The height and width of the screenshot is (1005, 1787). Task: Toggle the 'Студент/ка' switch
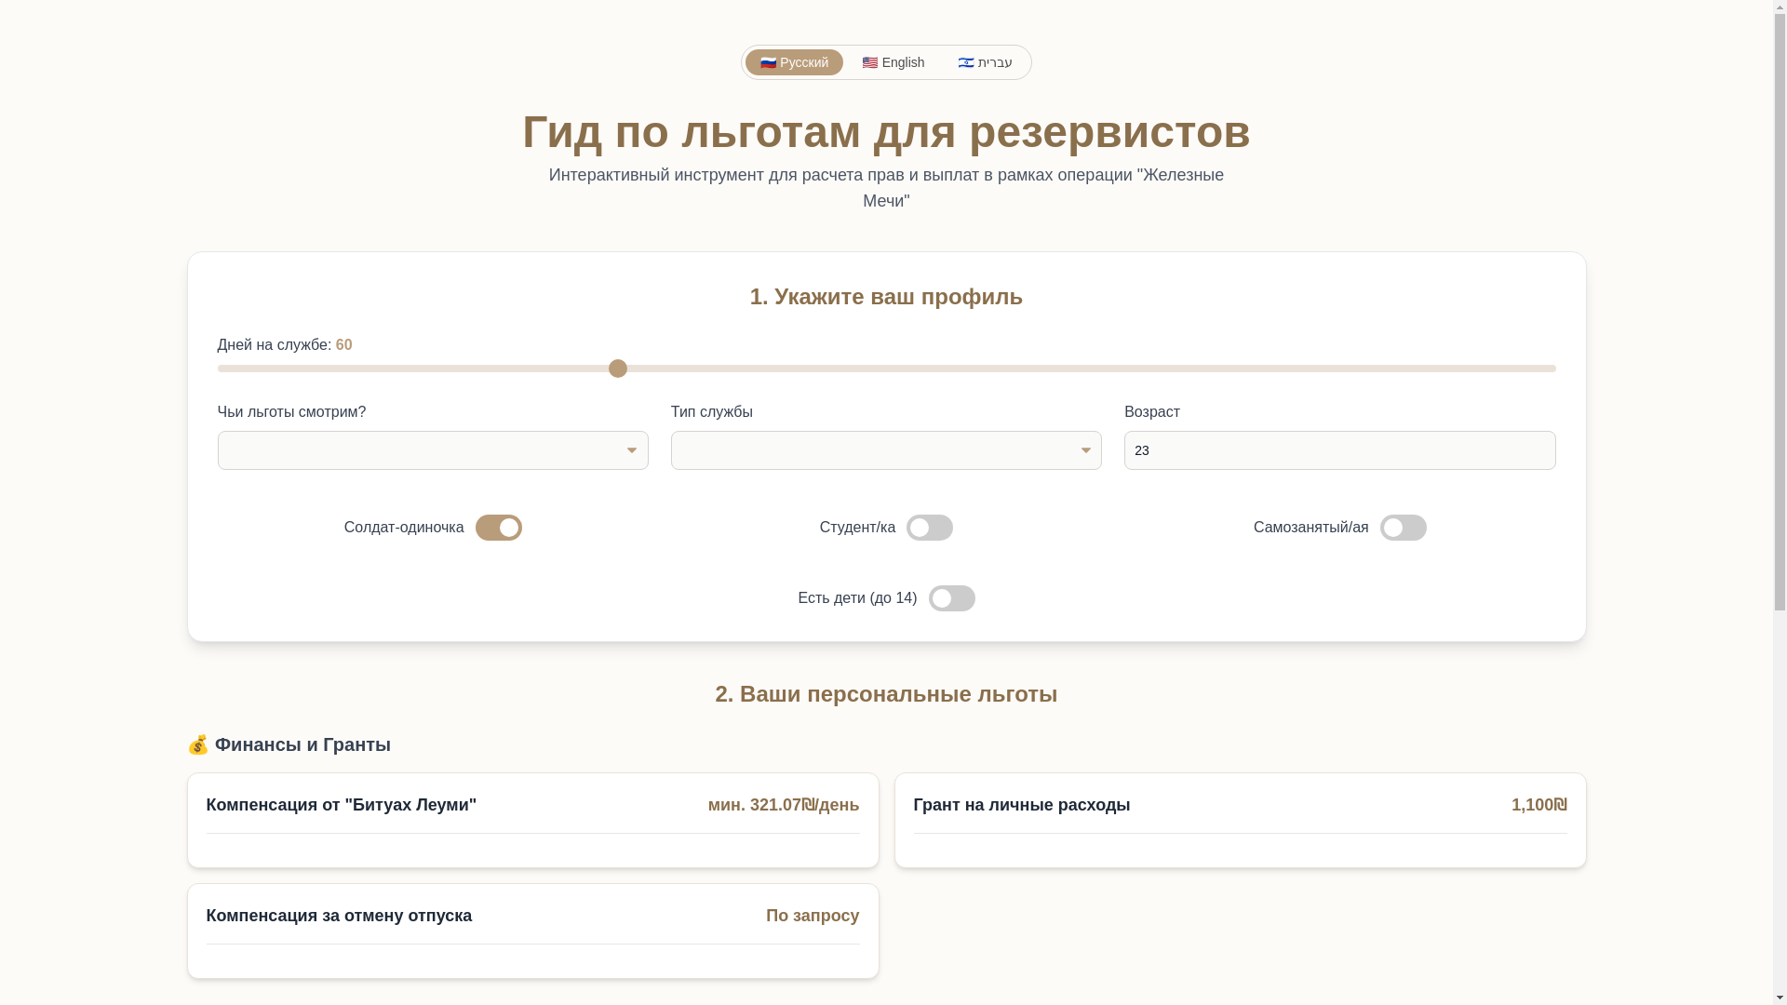click(x=930, y=528)
